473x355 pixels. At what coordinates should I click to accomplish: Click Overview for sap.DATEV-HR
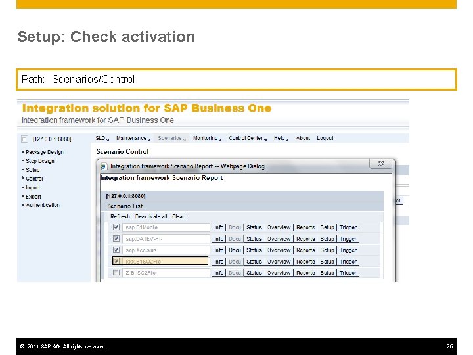279,239
